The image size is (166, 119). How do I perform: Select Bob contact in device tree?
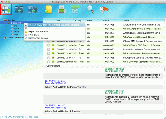click(x=16, y=35)
